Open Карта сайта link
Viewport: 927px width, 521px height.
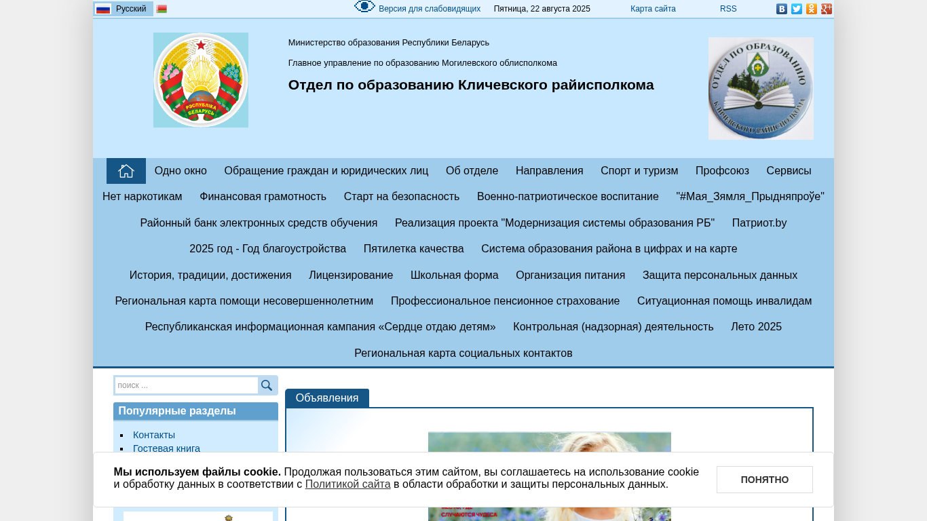(x=653, y=9)
